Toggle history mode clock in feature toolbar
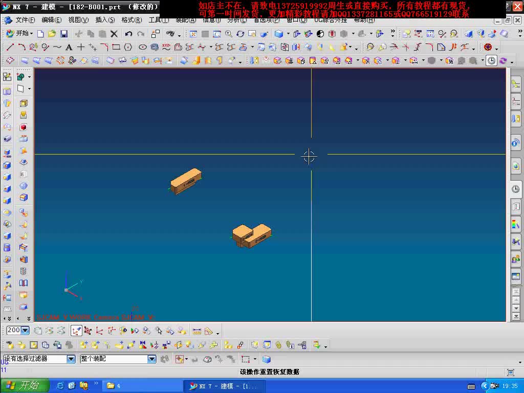The height and width of the screenshot is (393, 524). click(x=491, y=60)
